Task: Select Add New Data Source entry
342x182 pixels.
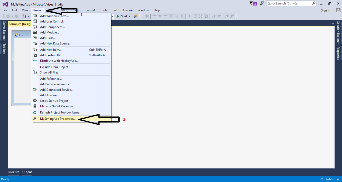Action: [71, 43]
